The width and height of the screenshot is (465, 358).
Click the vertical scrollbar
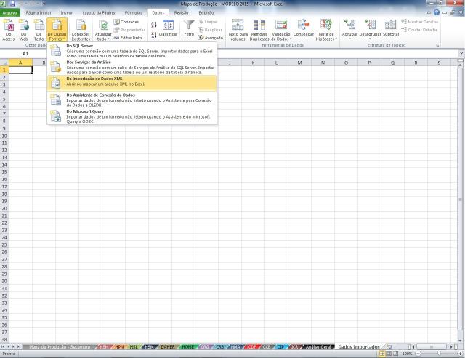coord(460,199)
